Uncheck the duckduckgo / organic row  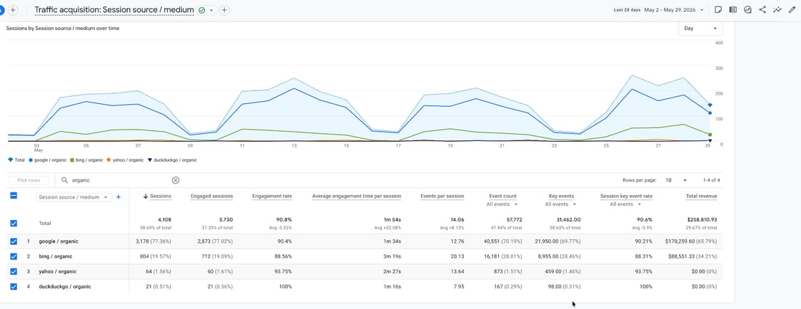[14, 287]
